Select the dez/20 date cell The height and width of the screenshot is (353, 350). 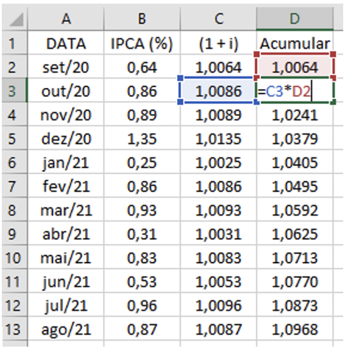coord(66,138)
